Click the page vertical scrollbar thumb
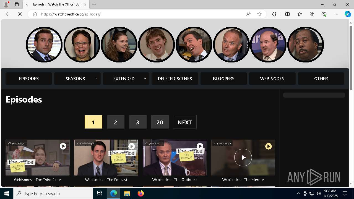This screenshot has width=354, height=199. click(x=351, y=57)
